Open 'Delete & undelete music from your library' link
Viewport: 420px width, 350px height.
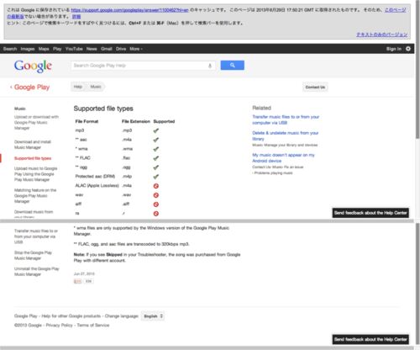coord(286,135)
